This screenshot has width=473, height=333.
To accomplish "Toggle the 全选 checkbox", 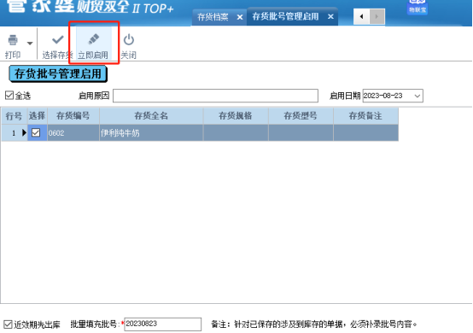I will point(9,96).
